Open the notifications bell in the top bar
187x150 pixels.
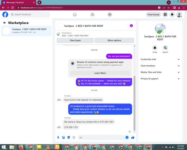[x=172, y=15]
